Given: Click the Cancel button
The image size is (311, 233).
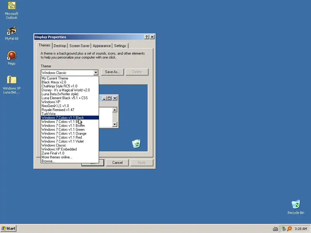Looking at the screenshot, I should click(x=118, y=163).
